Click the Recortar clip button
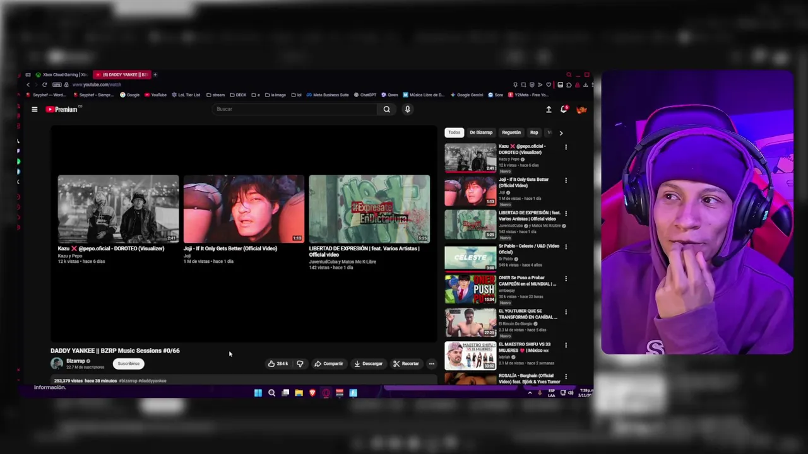808x454 pixels. 406,363
